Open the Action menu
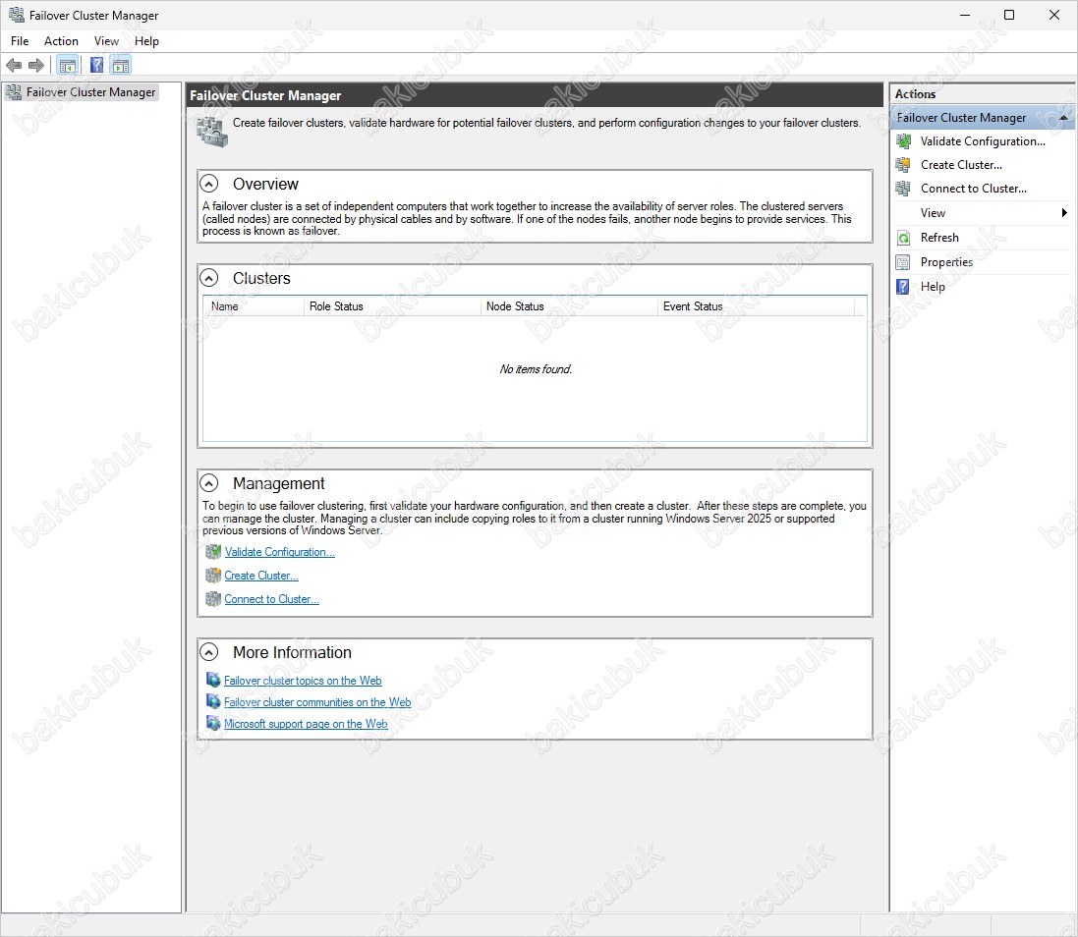Viewport: 1078px width, 937px height. pos(61,41)
